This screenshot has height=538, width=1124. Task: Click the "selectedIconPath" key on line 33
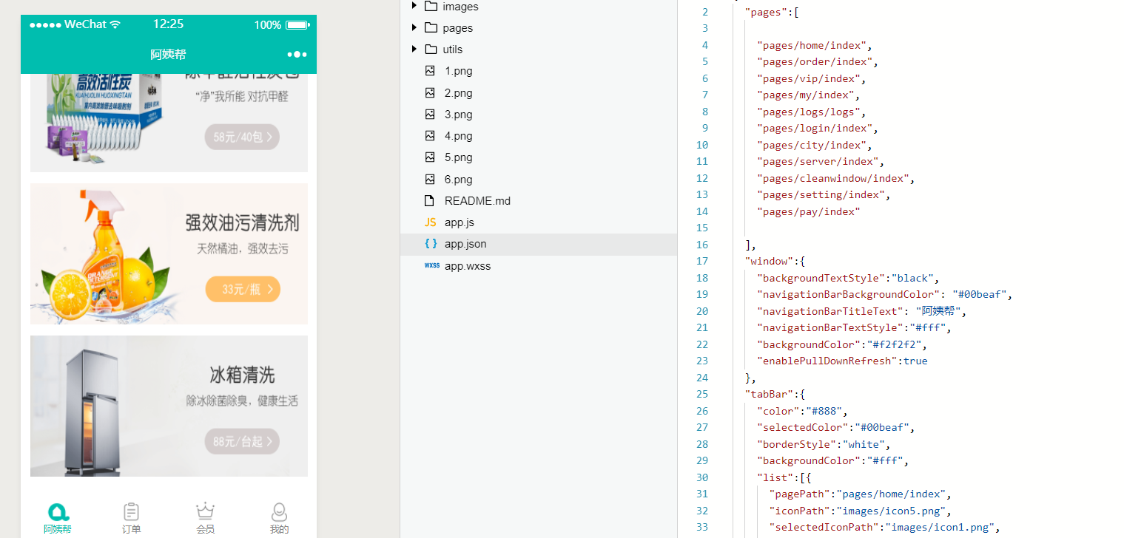pos(824,527)
